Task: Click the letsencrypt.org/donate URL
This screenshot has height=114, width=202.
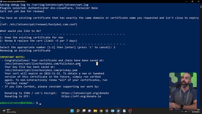Action: pyautogui.click(x=85, y=93)
